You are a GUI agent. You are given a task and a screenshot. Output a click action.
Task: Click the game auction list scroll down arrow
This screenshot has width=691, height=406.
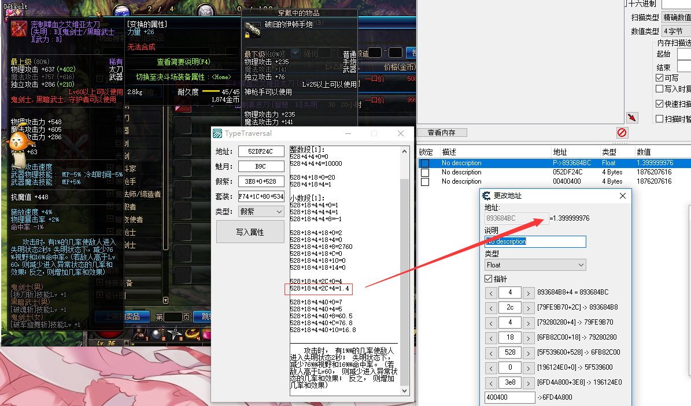point(166,300)
